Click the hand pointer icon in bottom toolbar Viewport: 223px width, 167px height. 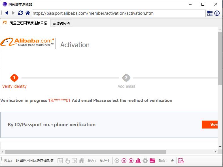click(x=67, y=161)
